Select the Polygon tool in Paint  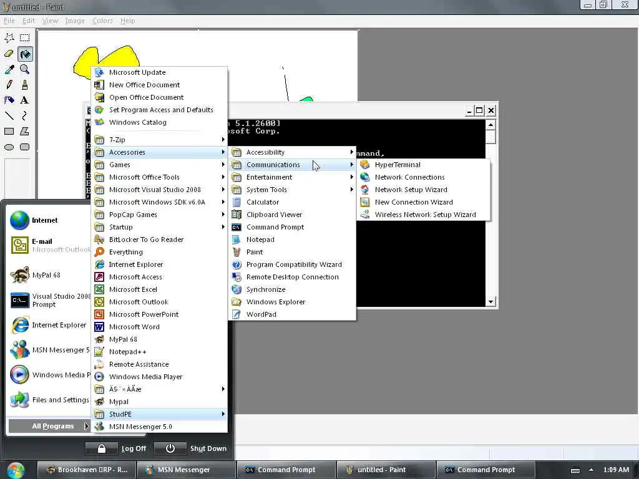point(25,131)
